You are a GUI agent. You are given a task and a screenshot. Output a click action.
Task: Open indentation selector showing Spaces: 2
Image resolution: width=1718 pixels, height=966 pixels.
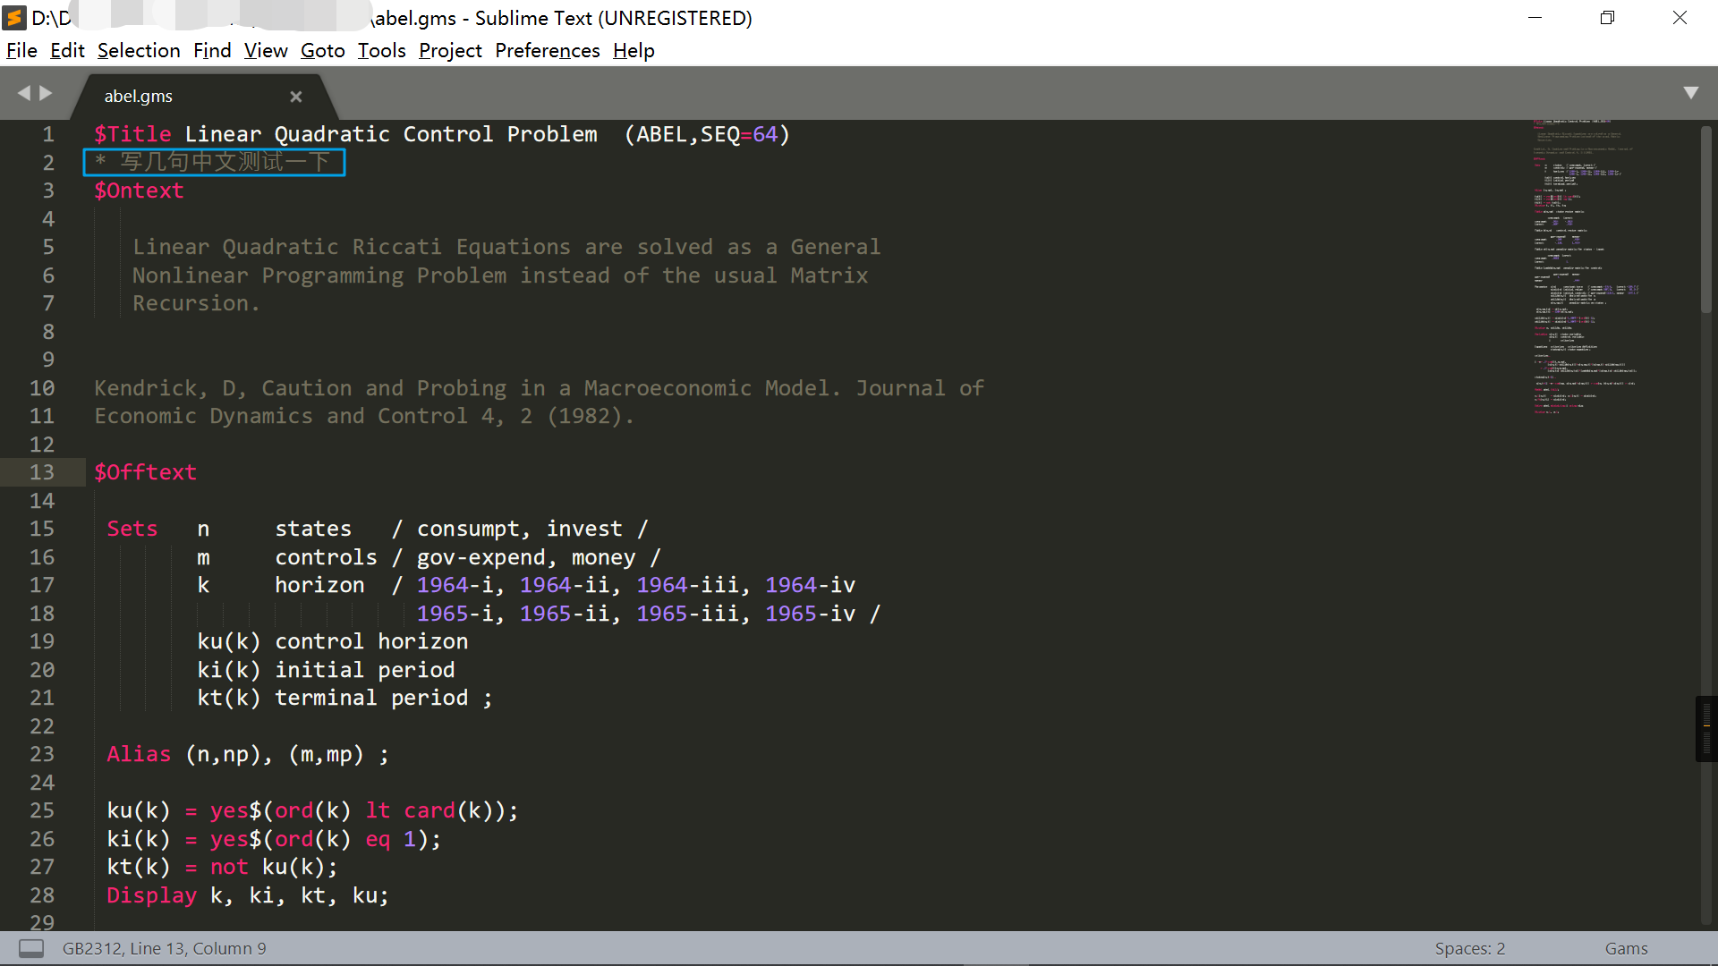[x=1470, y=948]
